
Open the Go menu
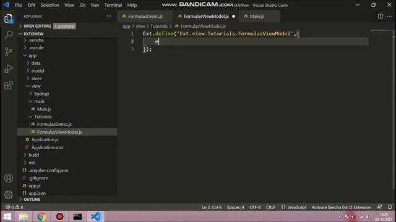pos(82,5)
